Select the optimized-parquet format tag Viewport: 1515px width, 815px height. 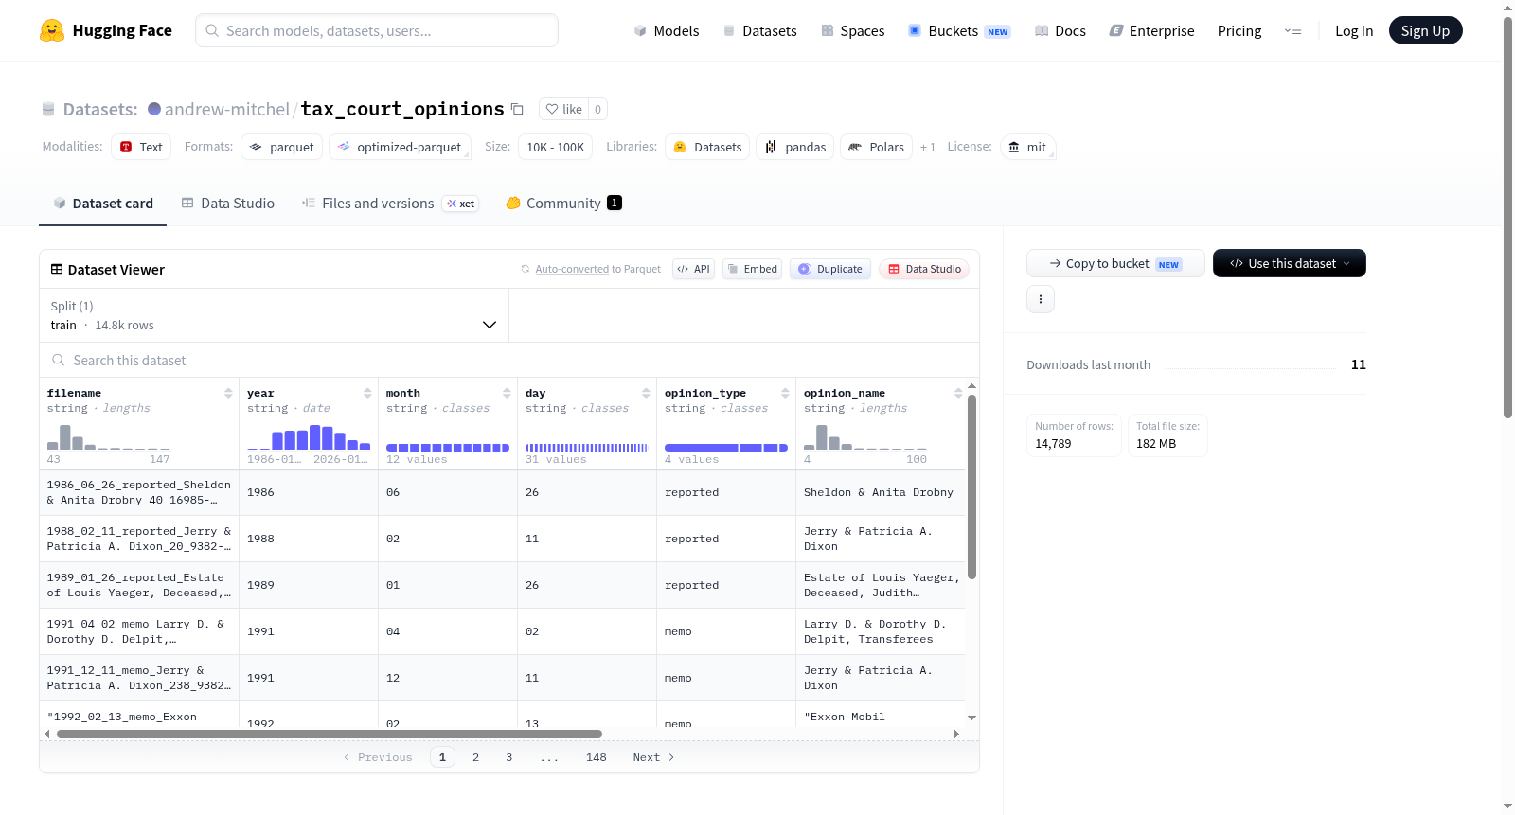[x=400, y=147]
